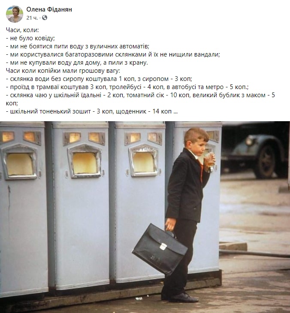The image size is (290, 313).
Task: Click the text line about вуличних автоматів
Action: [78, 46]
